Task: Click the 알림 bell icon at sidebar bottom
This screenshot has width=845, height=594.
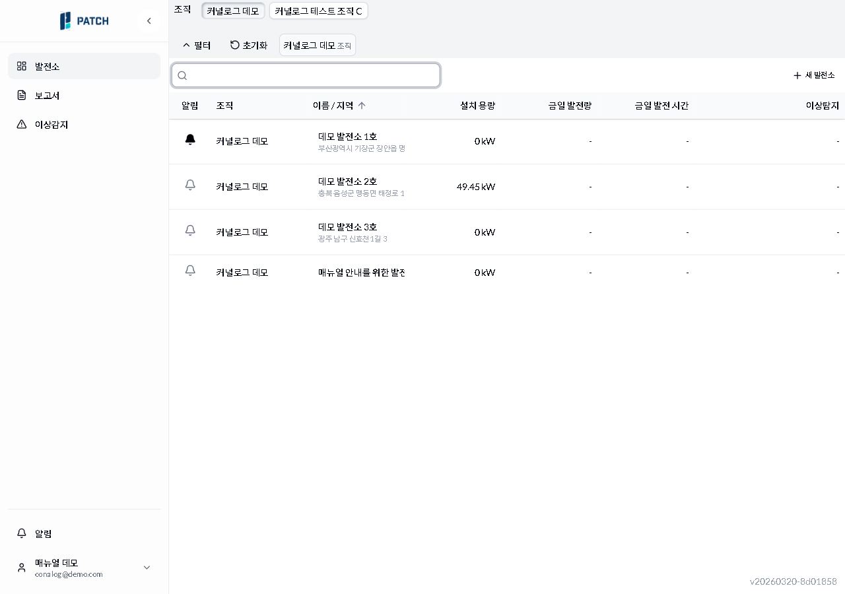Action: tap(20, 533)
